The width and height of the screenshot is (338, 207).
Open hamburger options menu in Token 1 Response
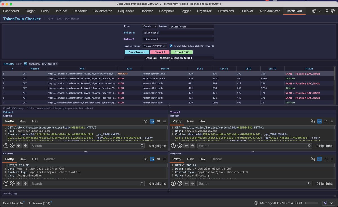point(165,159)
